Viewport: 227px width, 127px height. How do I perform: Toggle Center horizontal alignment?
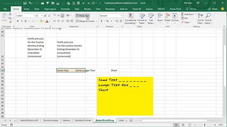click(59, 21)
